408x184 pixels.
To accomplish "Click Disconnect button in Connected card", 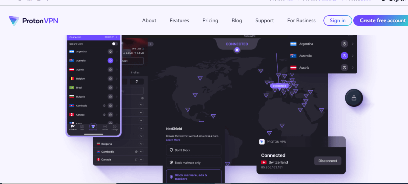I will coord(328,161).
